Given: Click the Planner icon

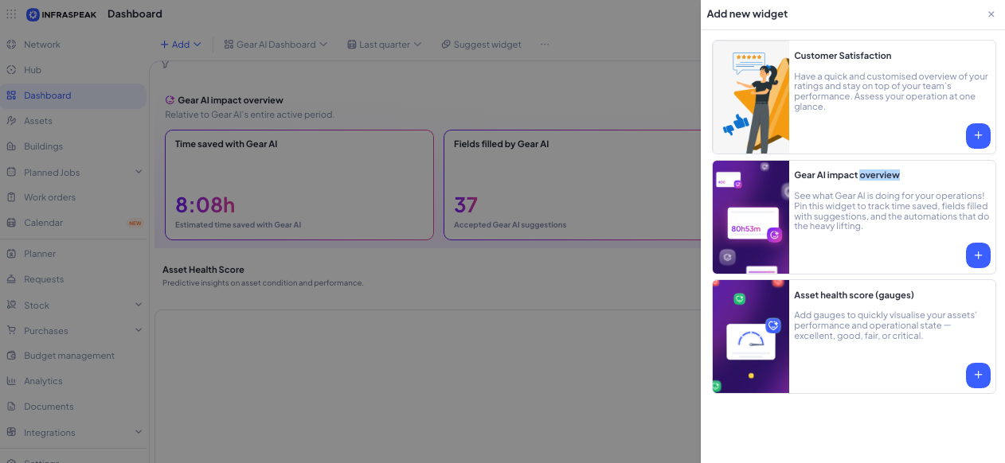Looking at the screenshot, I should coord(11,254).
